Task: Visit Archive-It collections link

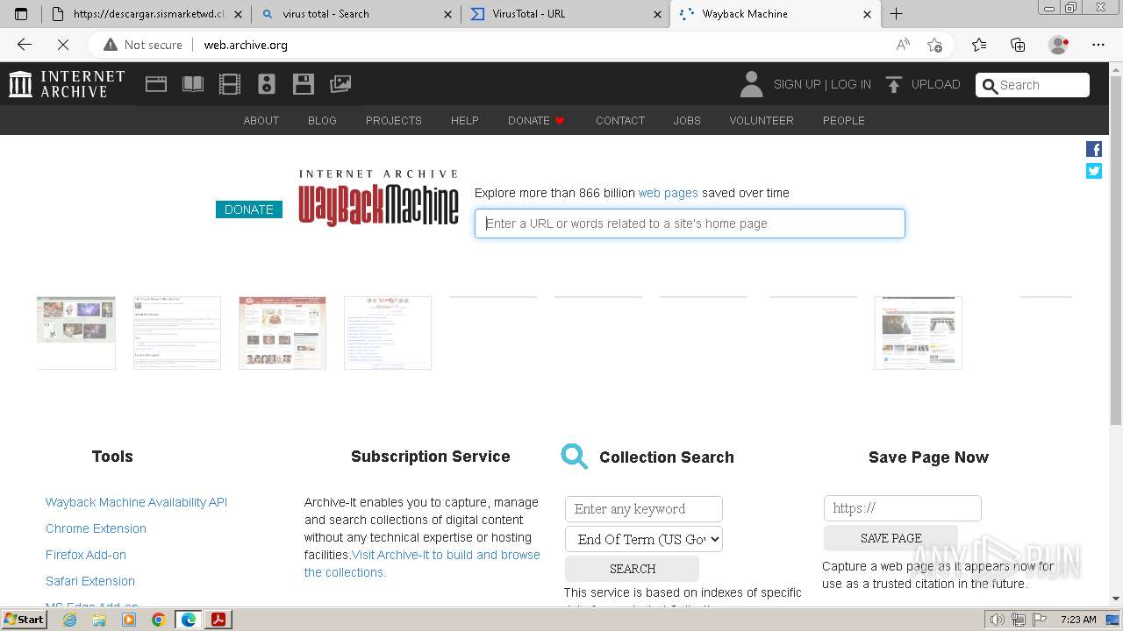Action: click(422, 564)
